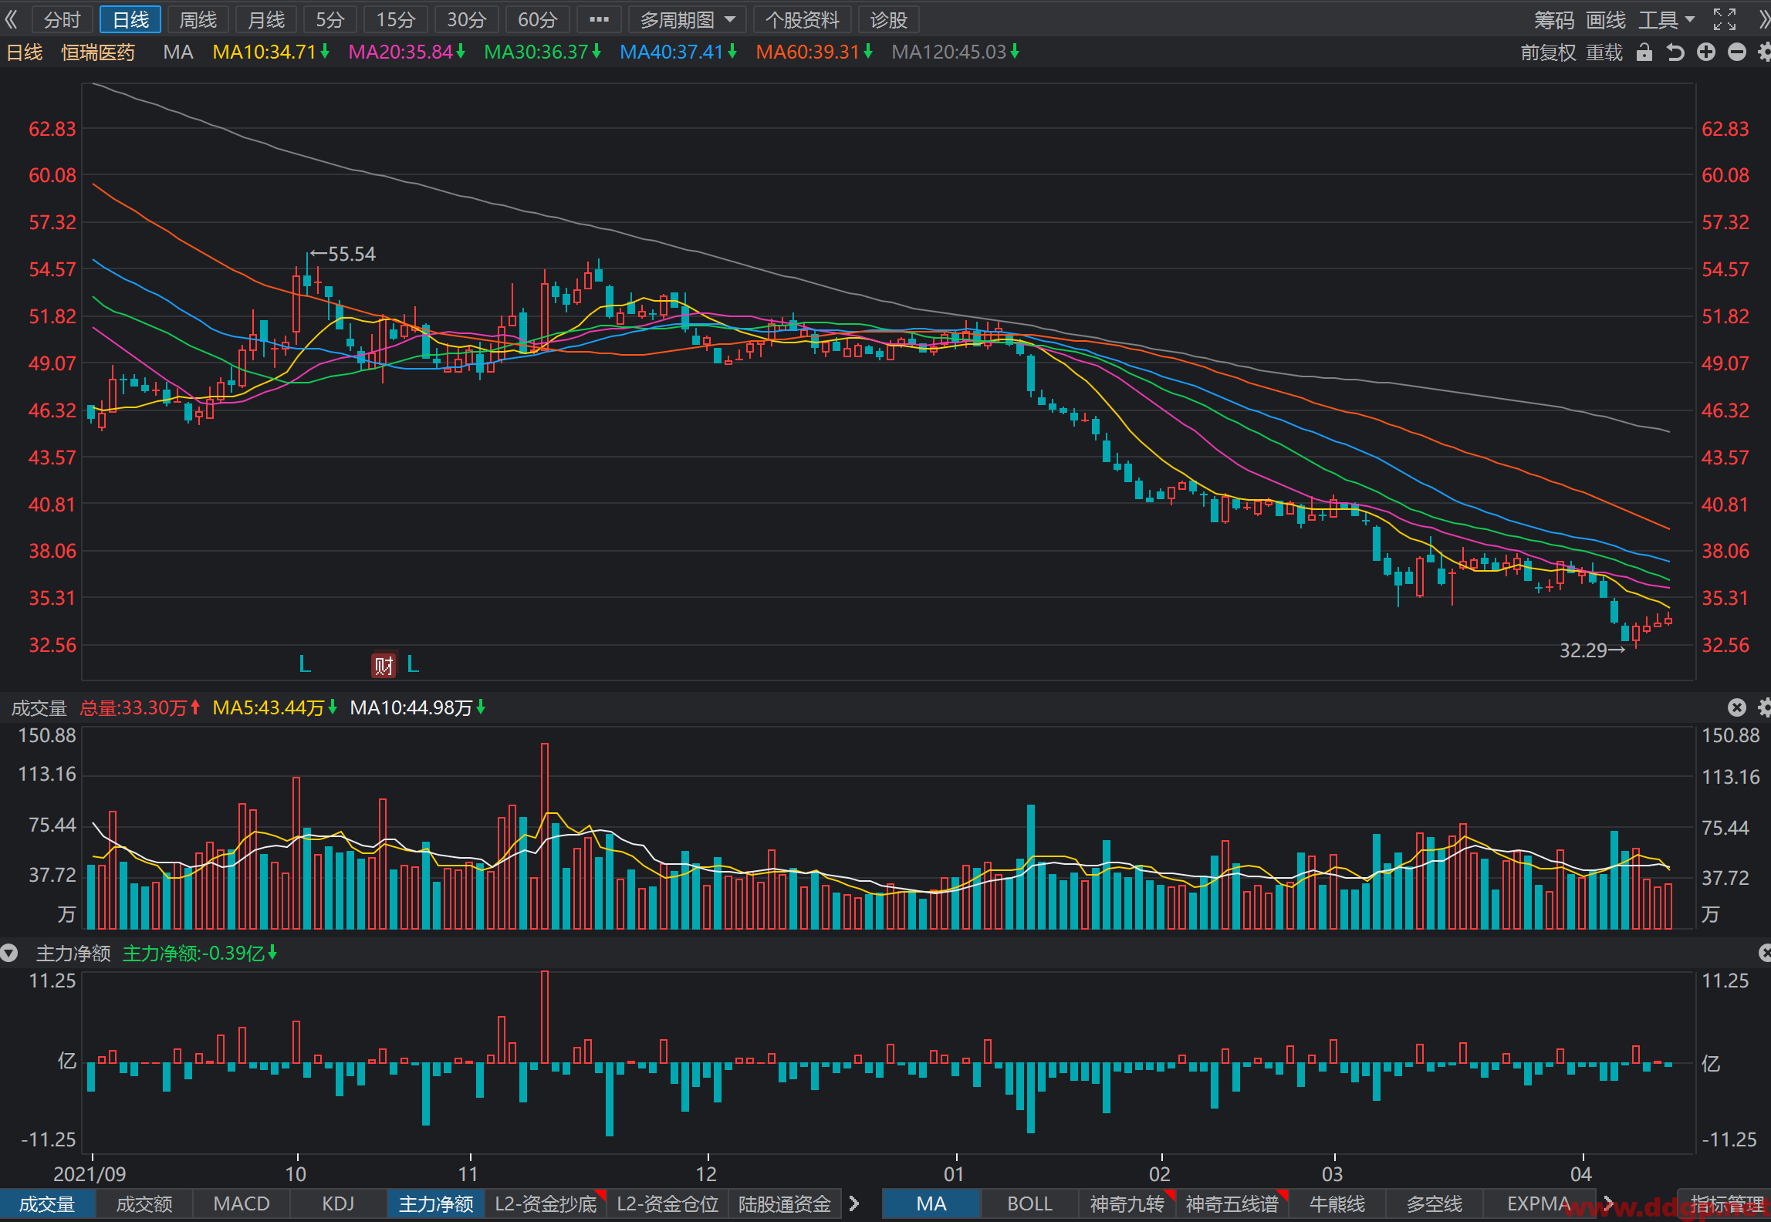Zoom in with the plus circle icon

[x=1706, y=52]
